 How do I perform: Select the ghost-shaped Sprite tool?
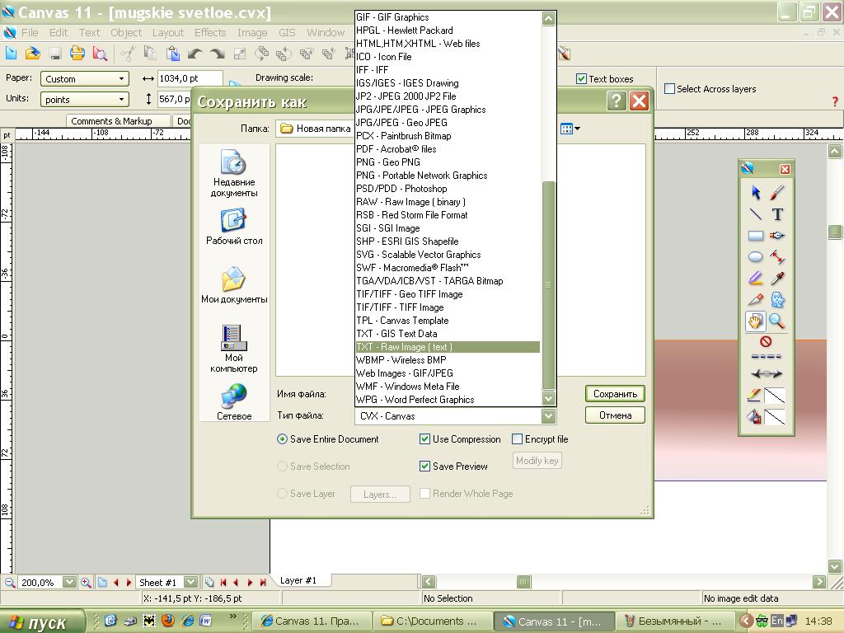pos(777,300)
